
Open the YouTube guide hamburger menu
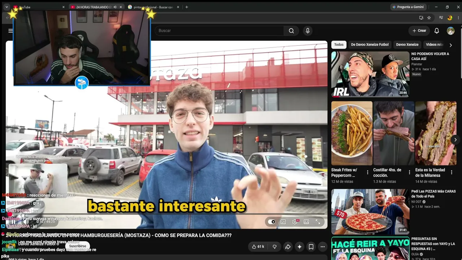click(10, 31)
